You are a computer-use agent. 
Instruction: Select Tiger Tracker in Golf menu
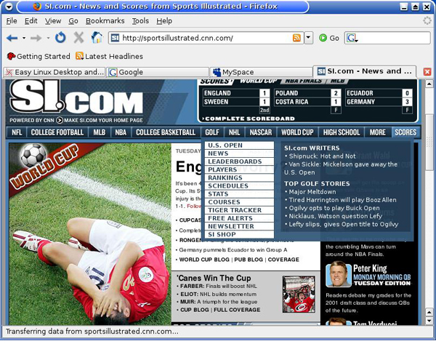coord(234,210)
